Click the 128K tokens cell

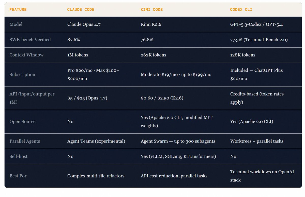click(x=243, y=55)
